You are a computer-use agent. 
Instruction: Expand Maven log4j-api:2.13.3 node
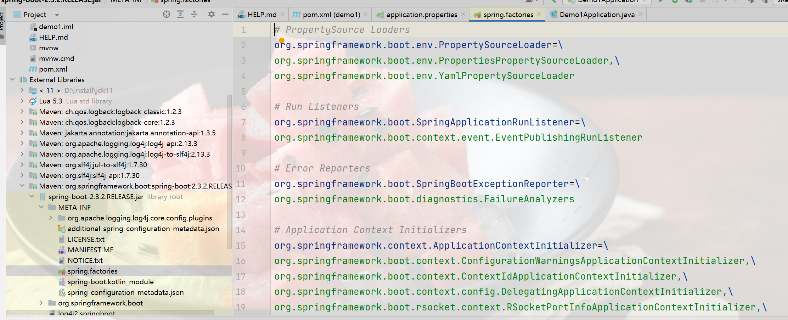click(x=22, y=143)
